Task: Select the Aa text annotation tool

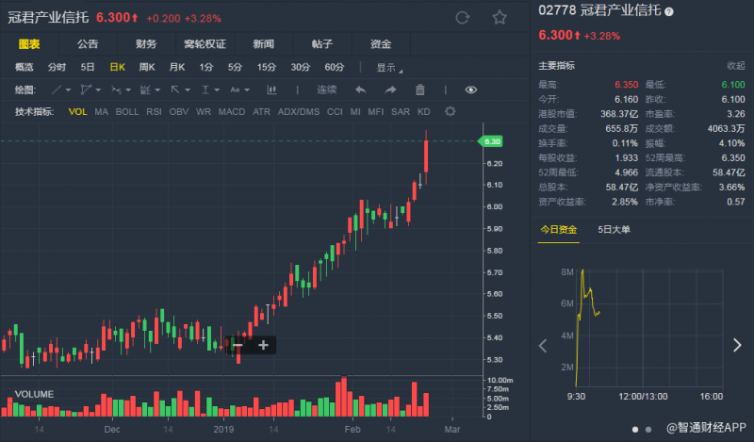Action: (x=235, y=90)
